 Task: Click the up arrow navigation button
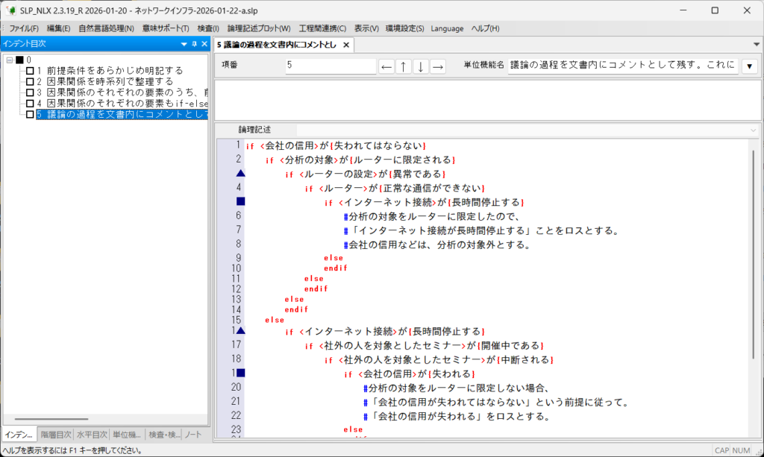pyautogui.click(x=404, y=66)
